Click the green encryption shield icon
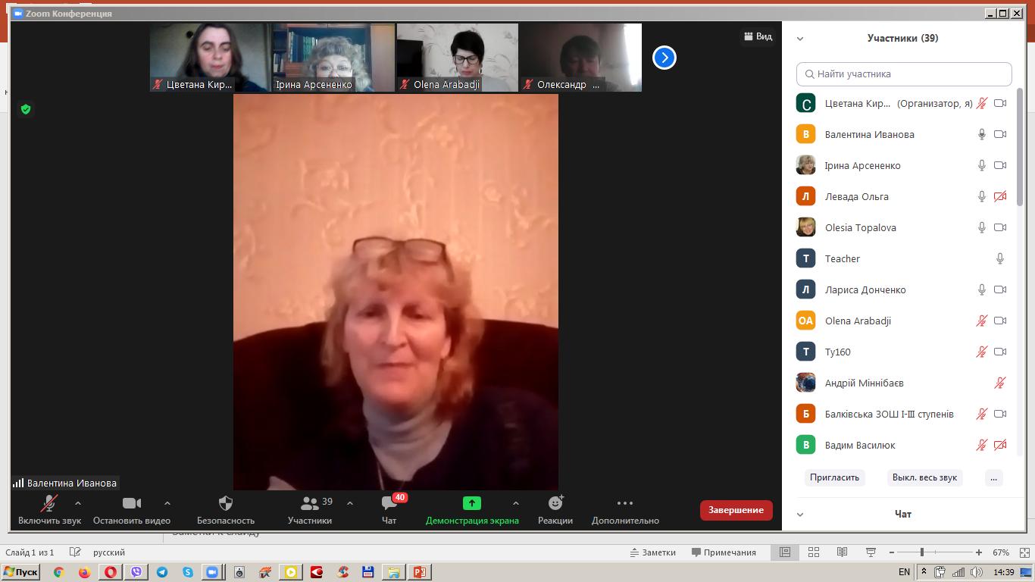 click(x=26, y=110)
